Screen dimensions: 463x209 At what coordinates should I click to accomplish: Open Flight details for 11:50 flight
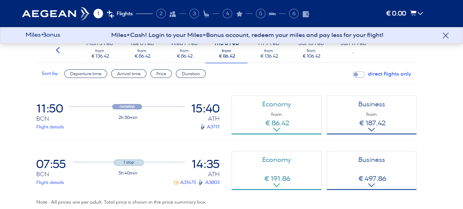click(50, 127)
